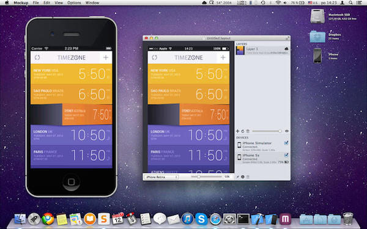Tap the plus button in the iPhone Simulator
The height and width of the screenshot is (229, 367).
(106, 57)
